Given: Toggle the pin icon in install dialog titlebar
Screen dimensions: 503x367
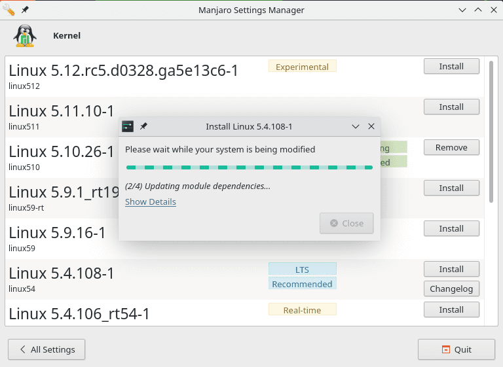Looking at the screenshot, I should pyautogui.click(x=144, y=126).
